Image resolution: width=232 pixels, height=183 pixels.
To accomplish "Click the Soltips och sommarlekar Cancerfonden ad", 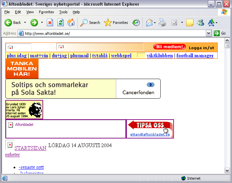I will (x=83, y=89).
